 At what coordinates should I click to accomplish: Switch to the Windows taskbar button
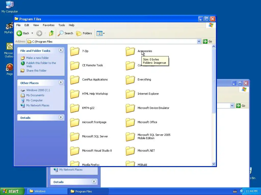pyautogui.click(x=47, y=191)
